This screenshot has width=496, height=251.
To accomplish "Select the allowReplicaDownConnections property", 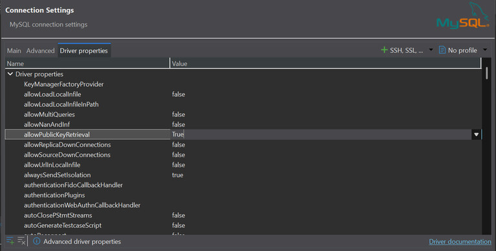I will tap(67, 145).
